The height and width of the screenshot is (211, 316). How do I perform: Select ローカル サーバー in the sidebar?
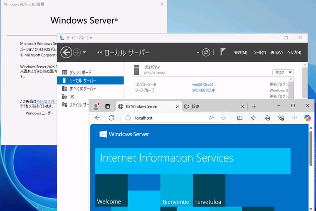pyautogui.click(x=90, y=81)
